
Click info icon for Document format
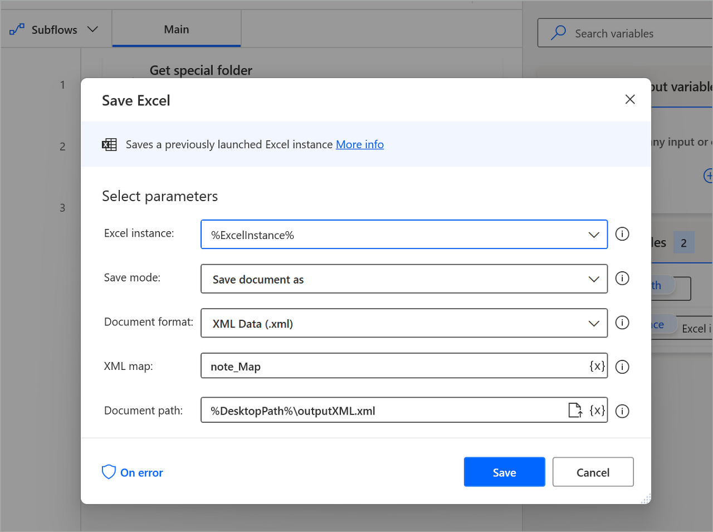[x=622, y=323]
